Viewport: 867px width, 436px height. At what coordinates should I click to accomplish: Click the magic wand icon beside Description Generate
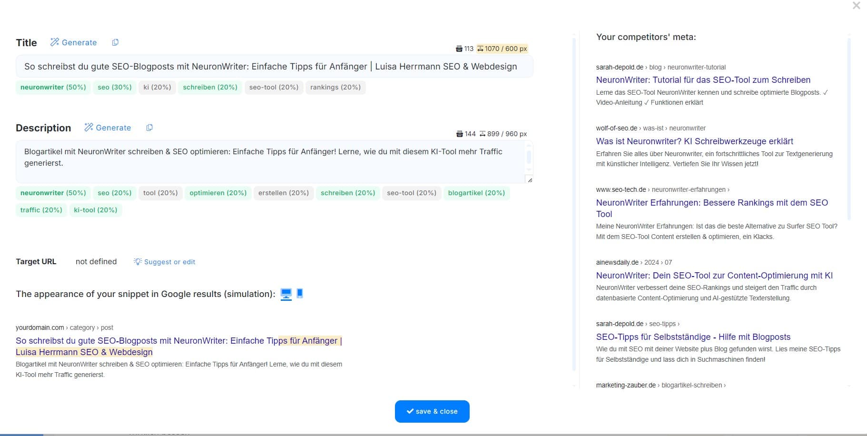[89, 127]
